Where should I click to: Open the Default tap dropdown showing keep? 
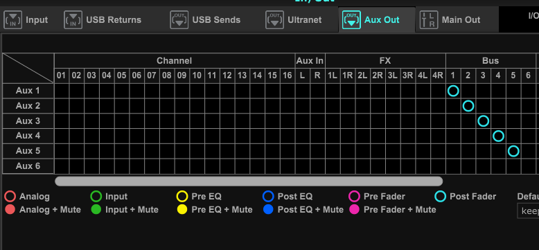point(529,211)
